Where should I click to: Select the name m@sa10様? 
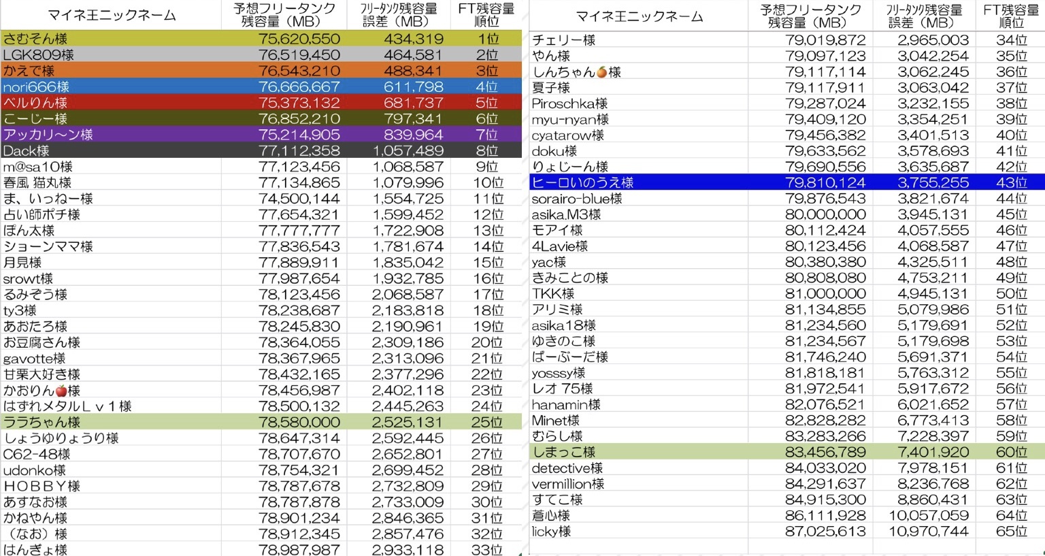[38, 167]
